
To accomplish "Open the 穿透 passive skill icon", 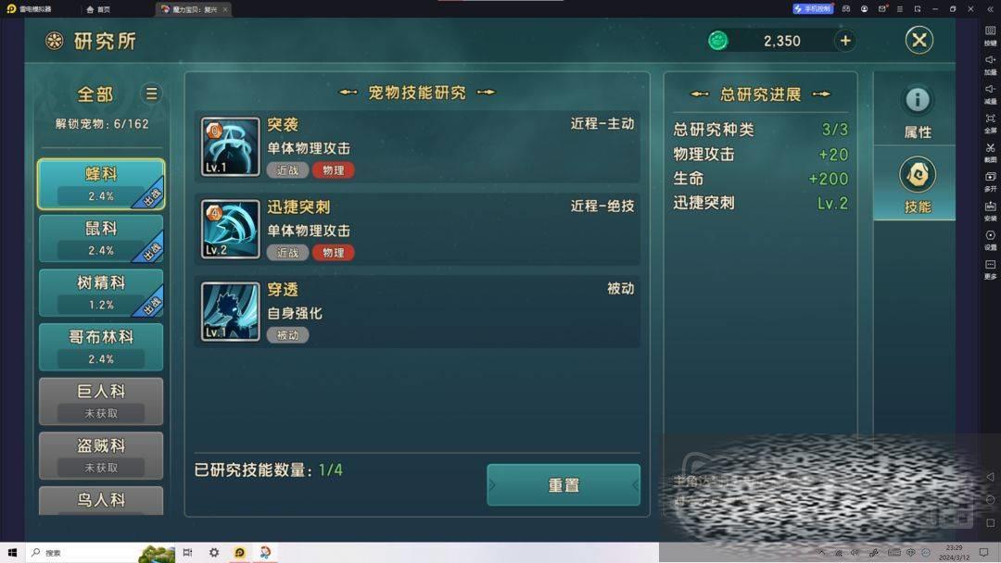I will (x=231, y=311).
